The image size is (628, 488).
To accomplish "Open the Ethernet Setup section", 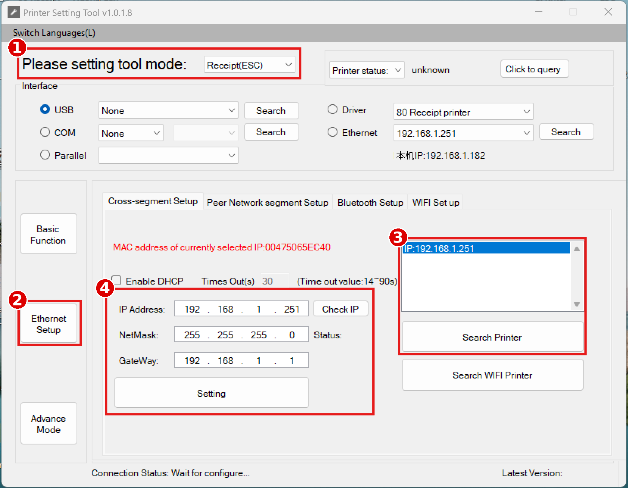I will (x=48, y=324).
